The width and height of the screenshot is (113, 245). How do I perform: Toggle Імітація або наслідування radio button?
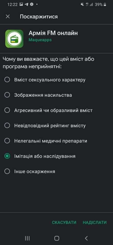7,156
